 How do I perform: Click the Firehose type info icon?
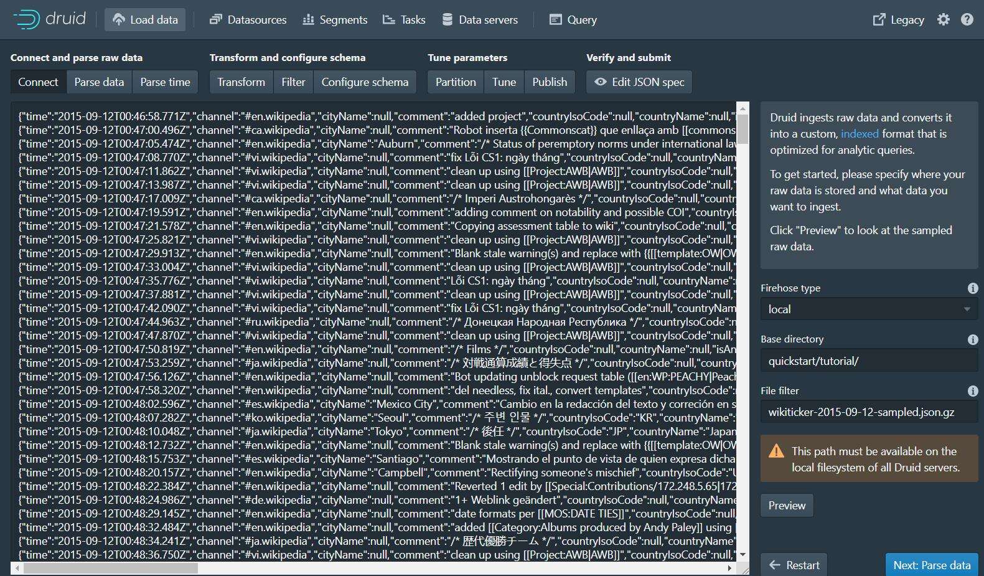click(972, 288)
